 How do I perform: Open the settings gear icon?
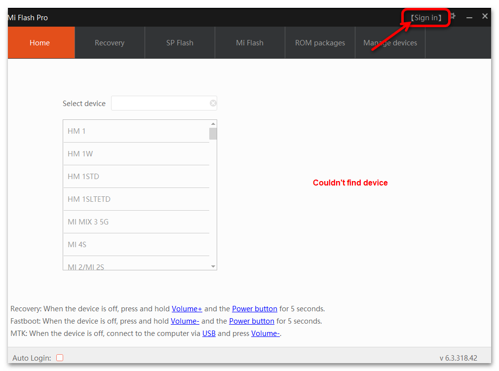(x=453, y=16)
